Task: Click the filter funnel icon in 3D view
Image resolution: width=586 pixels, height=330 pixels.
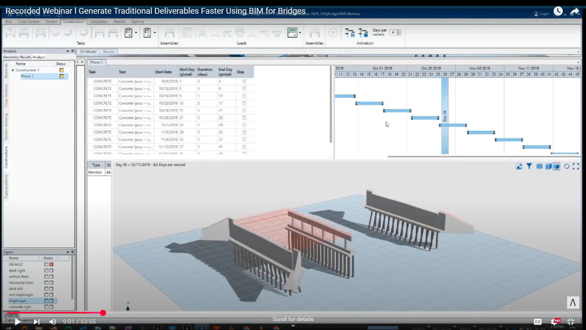Action: [529, 166]
